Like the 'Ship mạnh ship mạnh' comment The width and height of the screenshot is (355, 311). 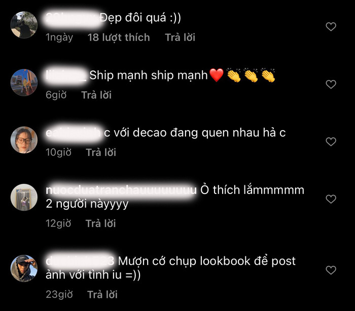tap(331, 85)
